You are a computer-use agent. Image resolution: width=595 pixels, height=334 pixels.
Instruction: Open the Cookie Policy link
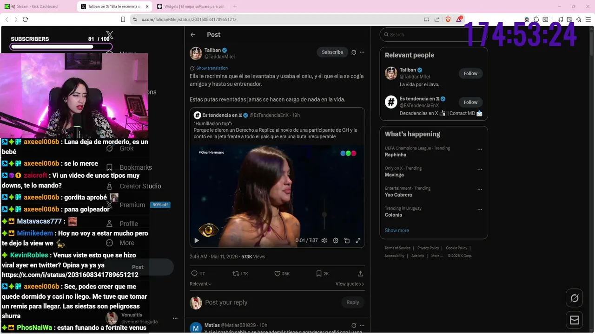pos(456,248)
